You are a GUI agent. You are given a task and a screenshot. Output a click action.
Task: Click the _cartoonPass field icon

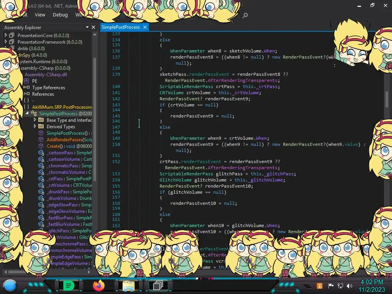41,152
